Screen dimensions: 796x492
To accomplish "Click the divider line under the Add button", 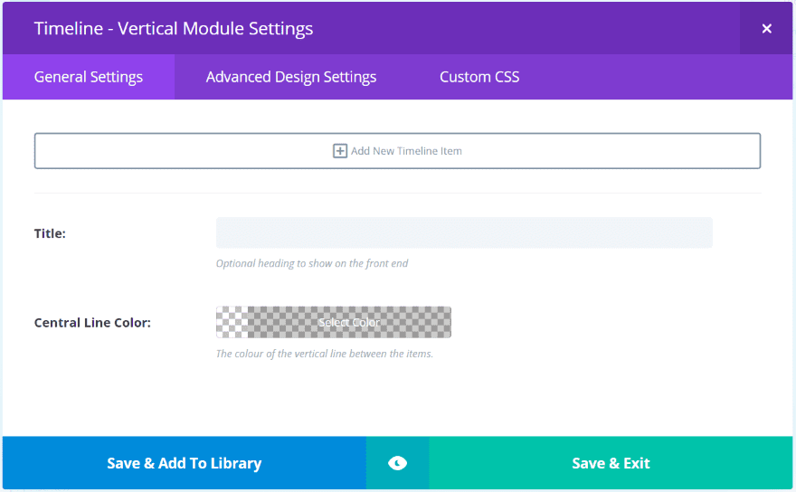I will coord(397,193).
